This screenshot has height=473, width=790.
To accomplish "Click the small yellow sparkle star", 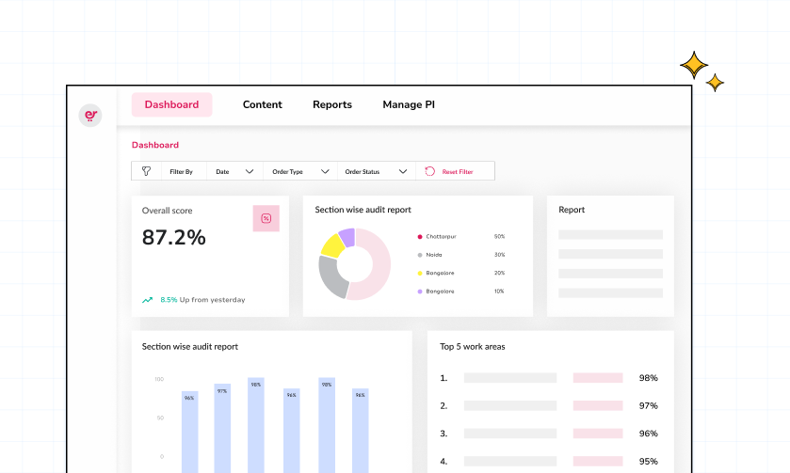I will coord(716,83).
